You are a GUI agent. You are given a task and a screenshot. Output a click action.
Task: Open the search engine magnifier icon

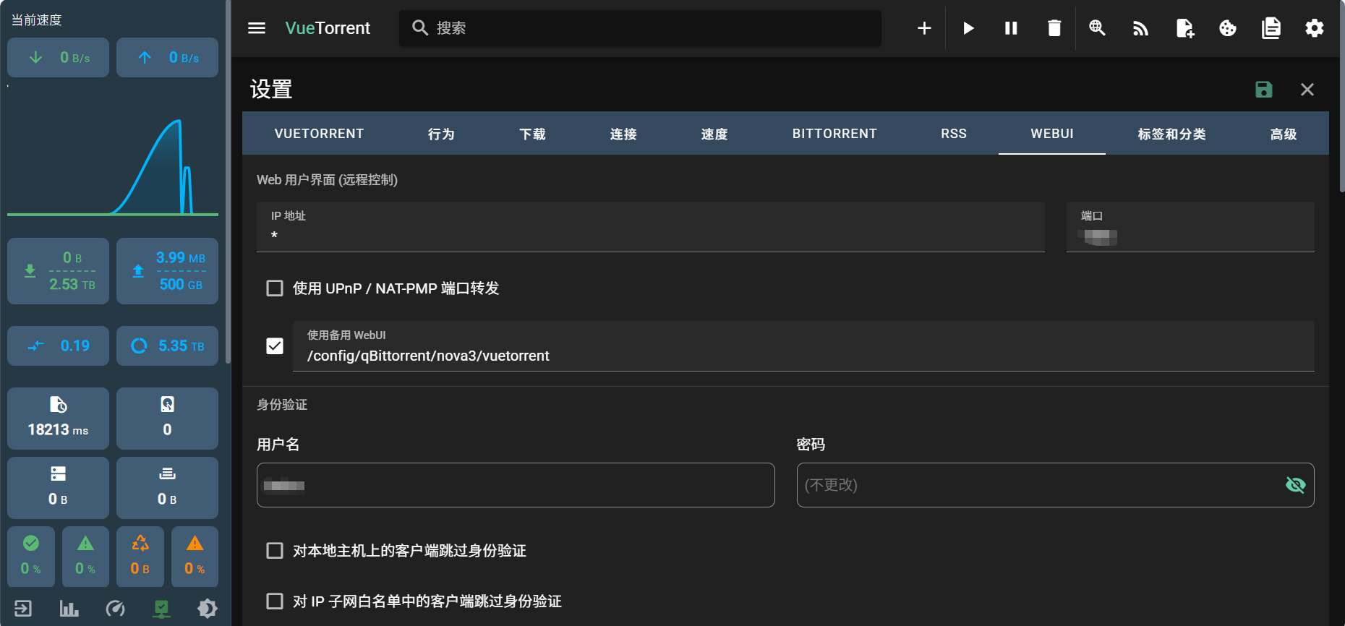pos(1097,28)
